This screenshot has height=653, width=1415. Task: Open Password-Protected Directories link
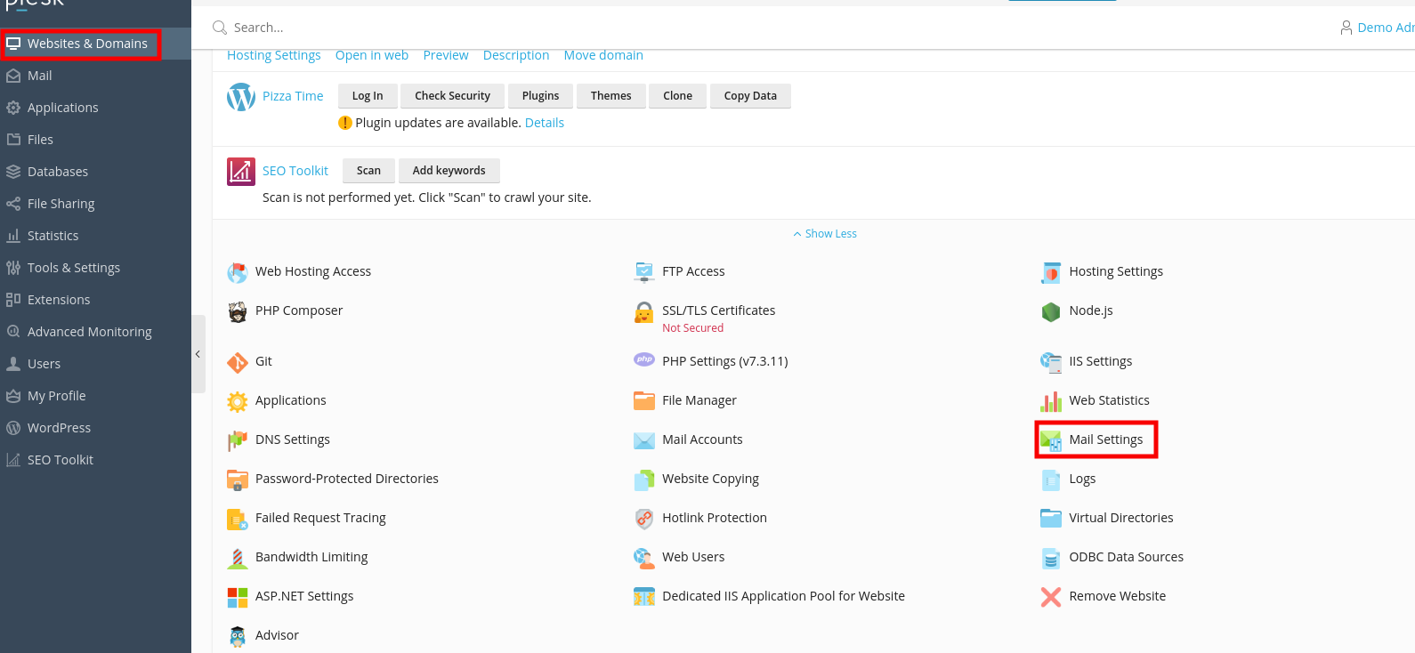(x=347, y=479)
